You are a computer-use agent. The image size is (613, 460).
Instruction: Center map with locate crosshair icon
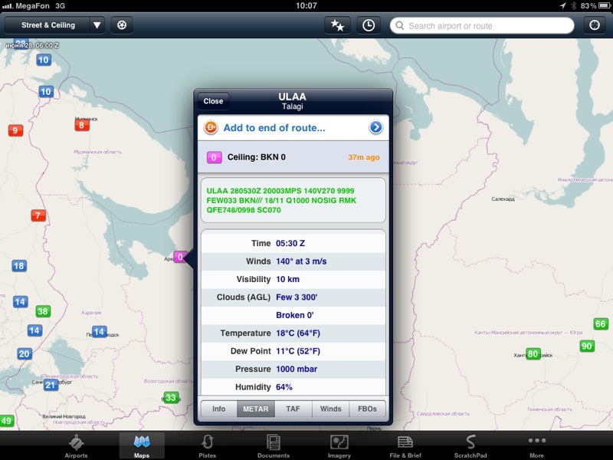tap(595, 25)
